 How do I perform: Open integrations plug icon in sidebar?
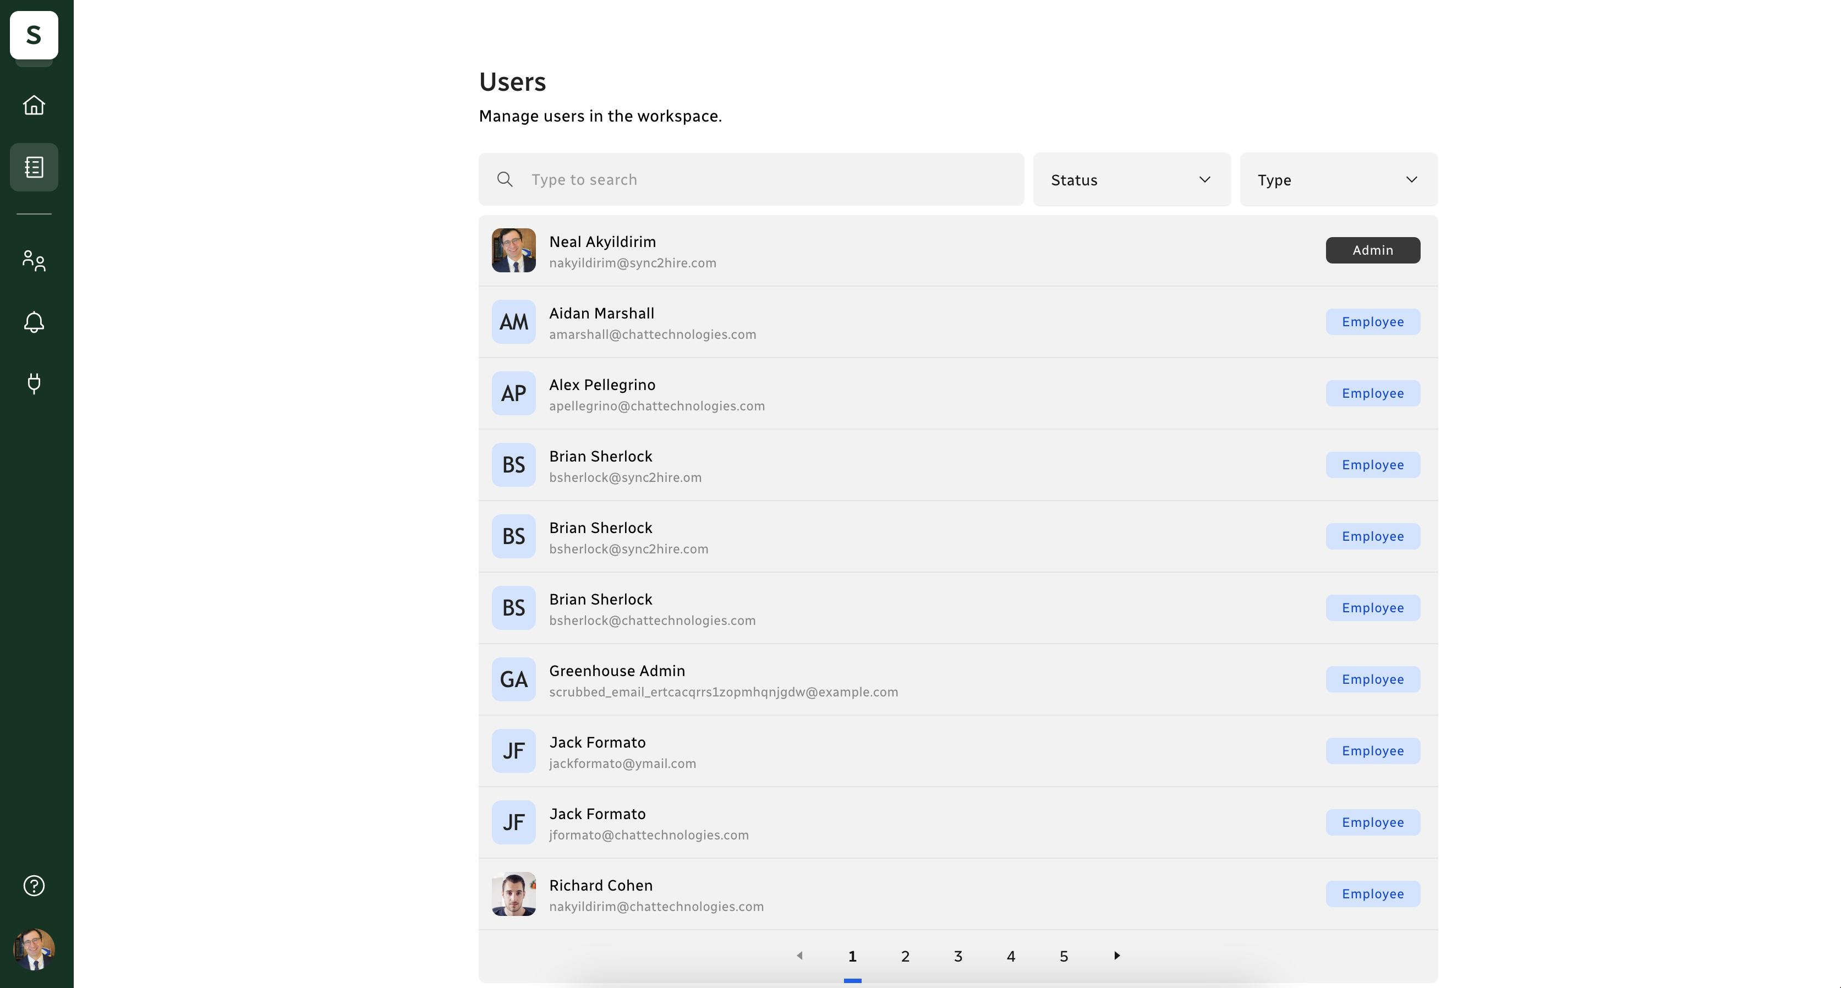[x=34, y=383]
